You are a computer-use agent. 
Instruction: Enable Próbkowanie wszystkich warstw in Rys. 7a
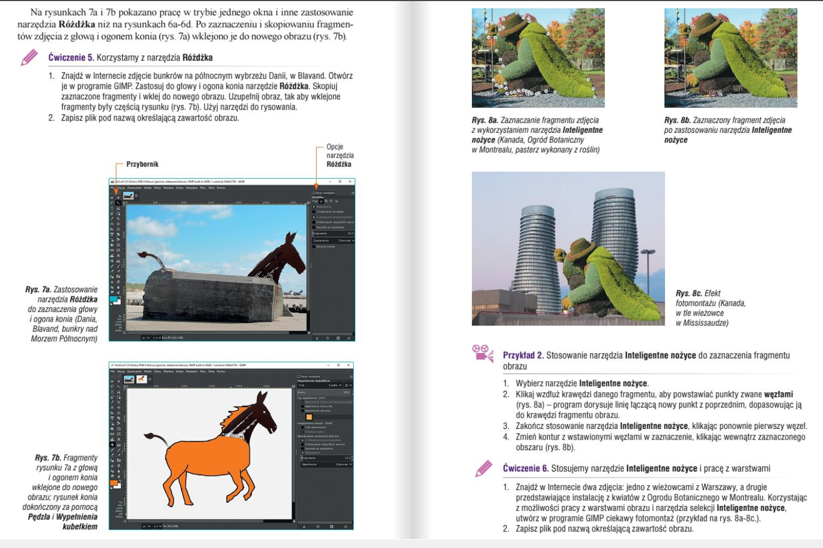314,222
